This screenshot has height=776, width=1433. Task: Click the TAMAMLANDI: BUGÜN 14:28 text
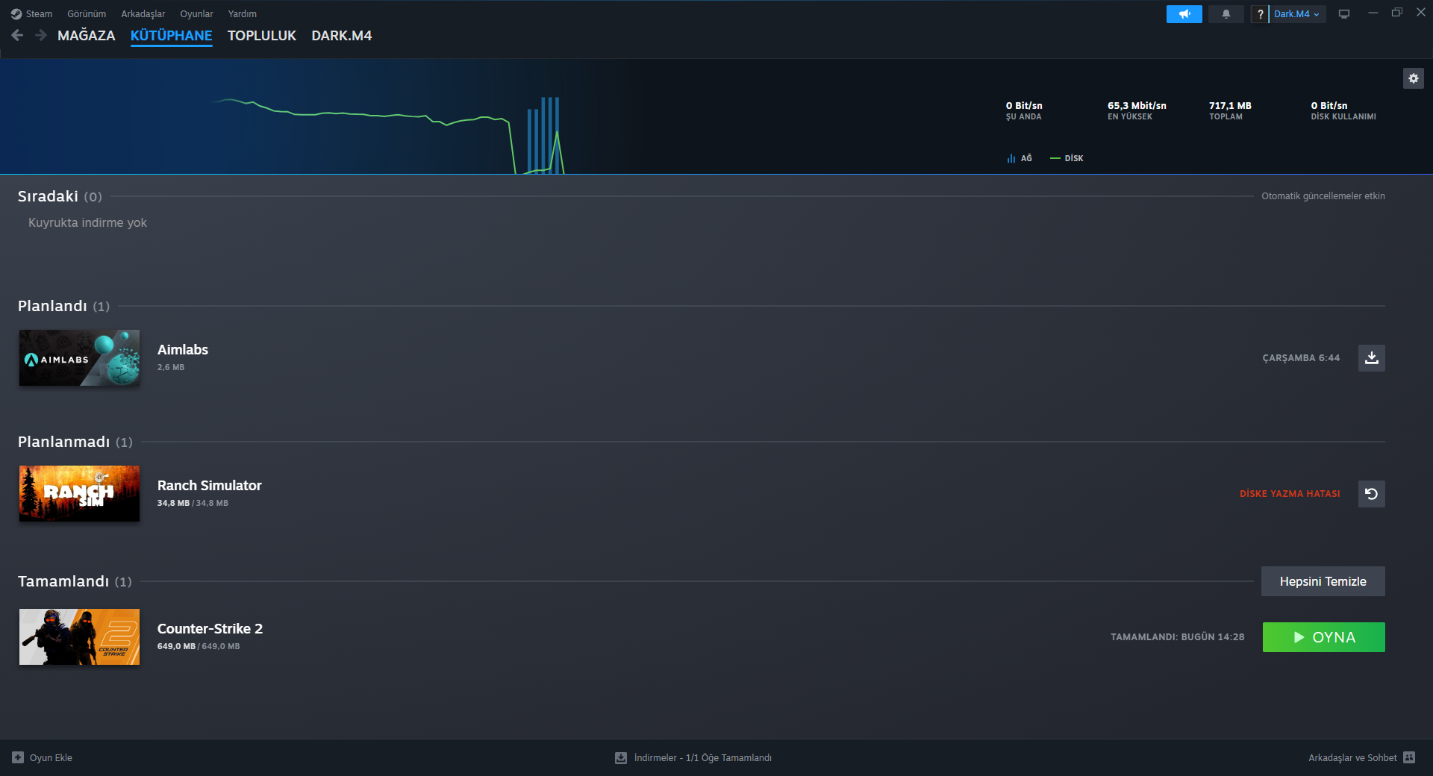pos(1178,637)
